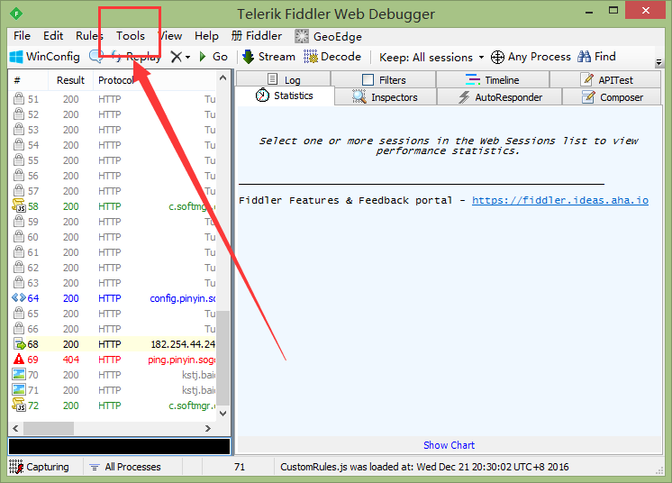The height and width of the screenshot is (483, 672).
Task: Open the Tools menu
Action: [x=131, y=36]
